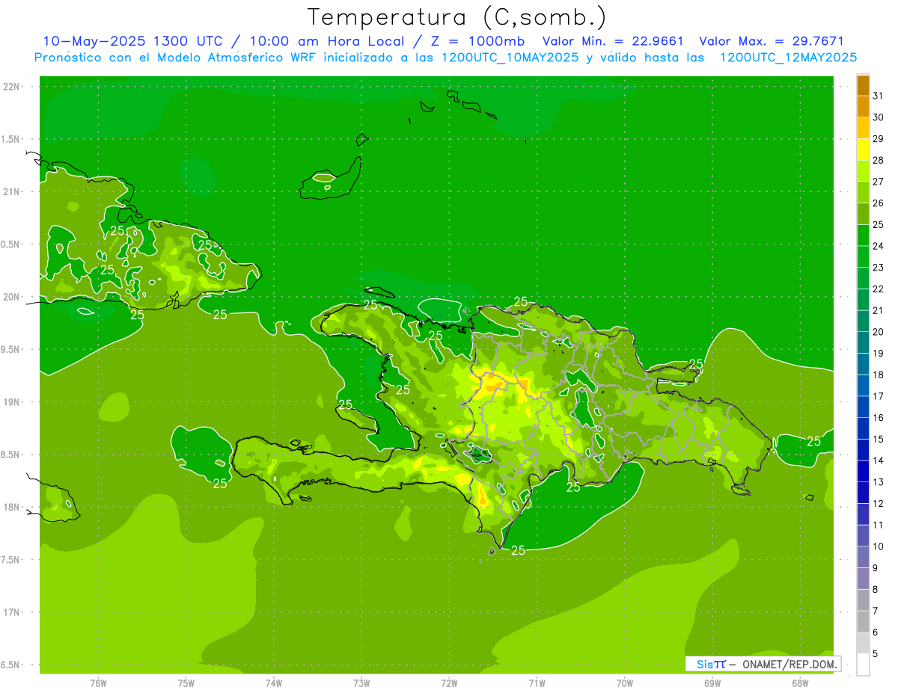The image size is (898, 693).
Task: Click "1200UTC_12MAY2025" valid-until time text
Action: click(788, 57)
